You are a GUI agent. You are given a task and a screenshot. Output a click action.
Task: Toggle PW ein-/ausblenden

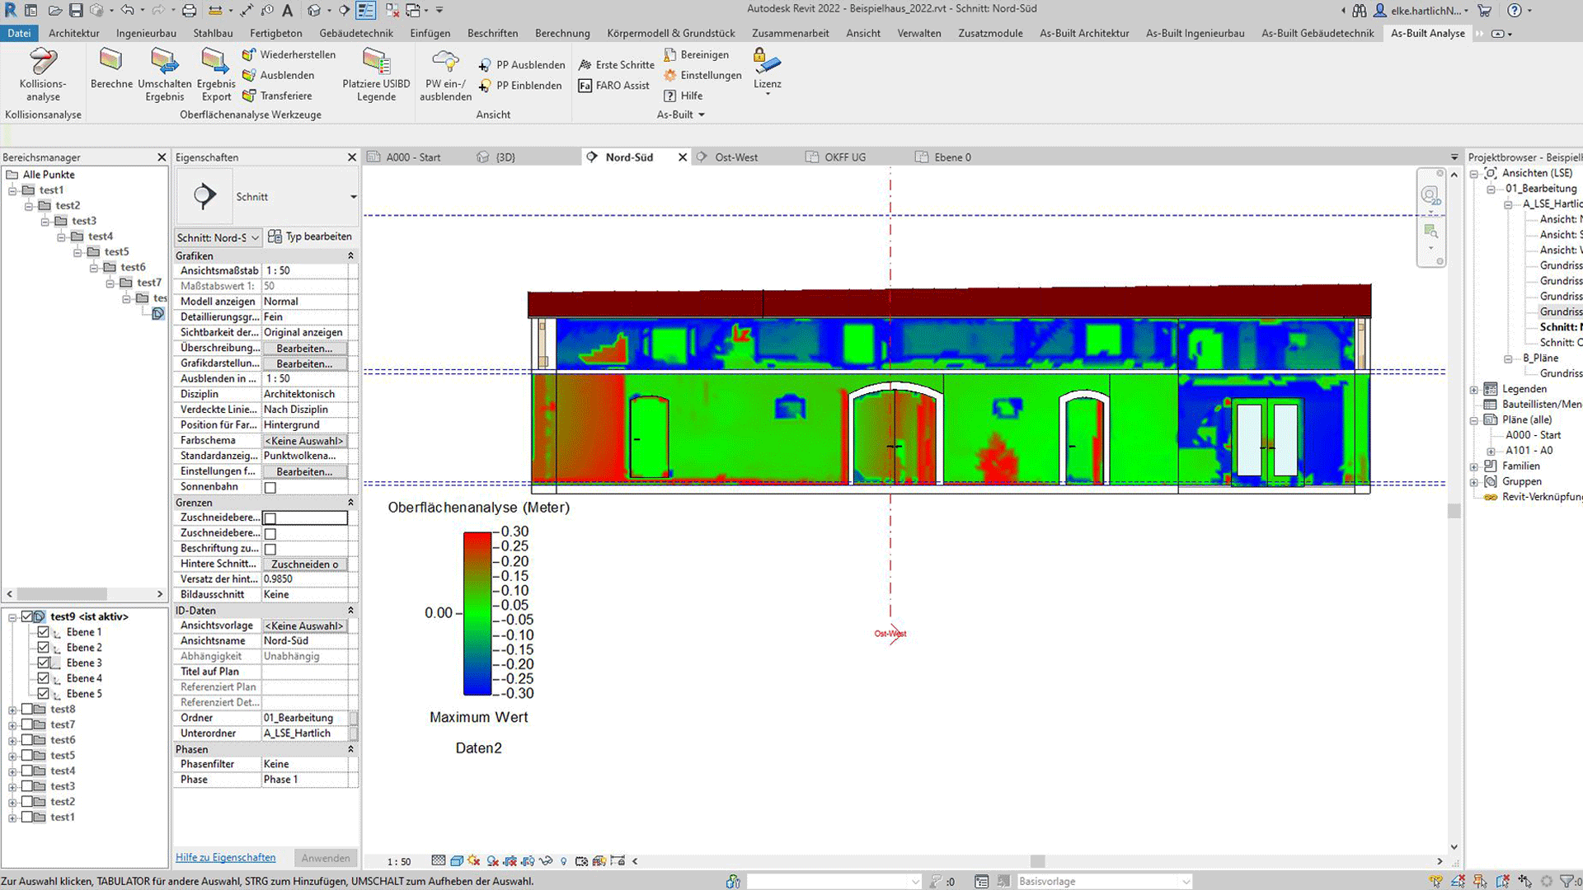[445, 74]
